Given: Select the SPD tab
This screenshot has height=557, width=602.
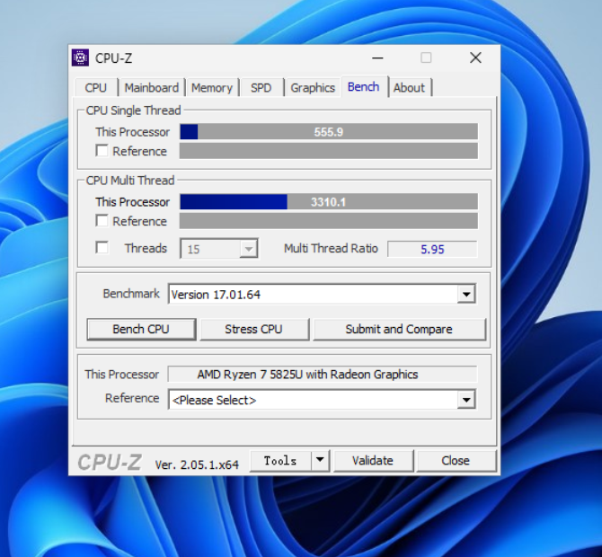Looking at the screenshot, I should click(x=261, y=87).
